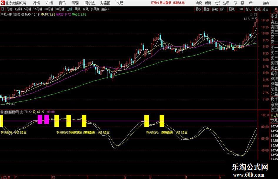Toggle the left sidebar panel icon beside 分时
Screen dimensions: 278x179
coord(3,9)
